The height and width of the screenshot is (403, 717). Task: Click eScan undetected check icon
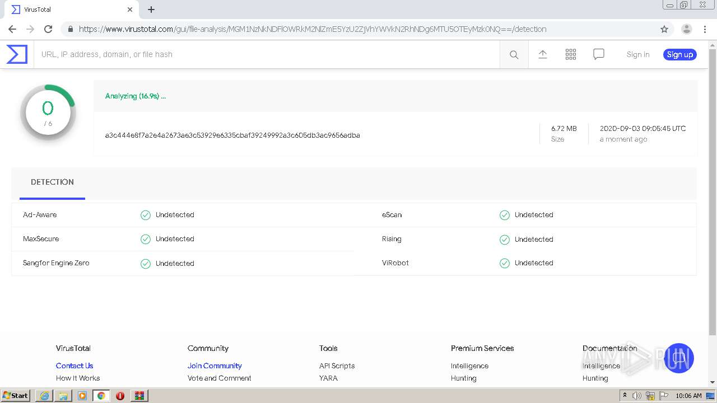coord(505,215)
